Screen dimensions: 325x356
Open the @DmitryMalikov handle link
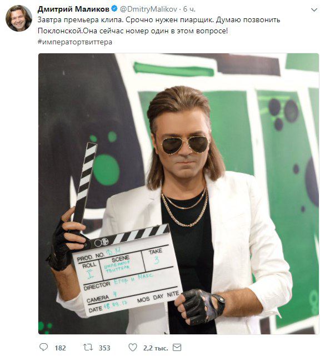[148, 9]
